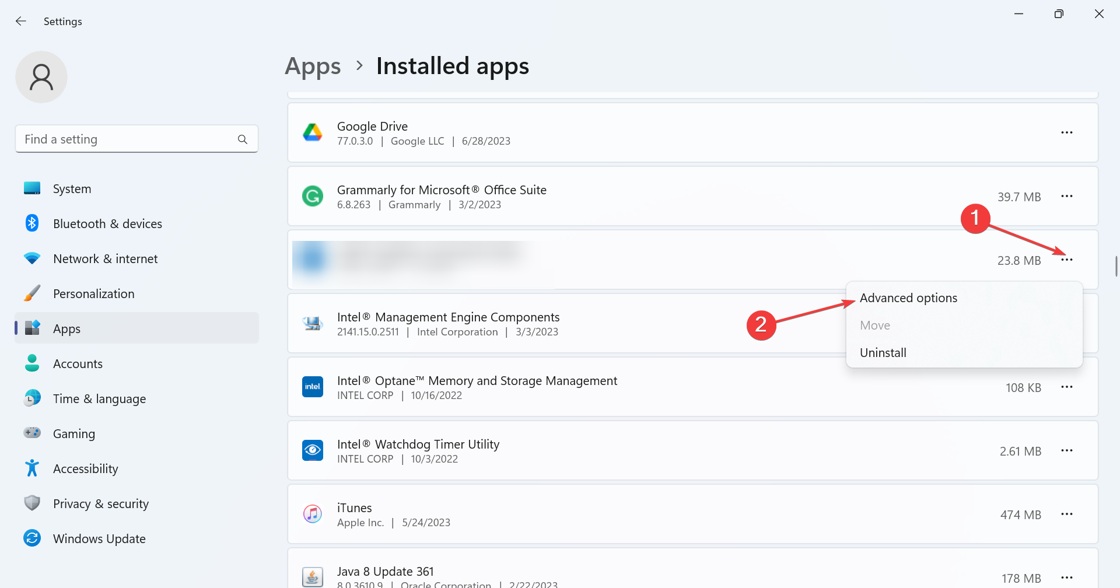Restore down the Settings window

[1059, 14]
